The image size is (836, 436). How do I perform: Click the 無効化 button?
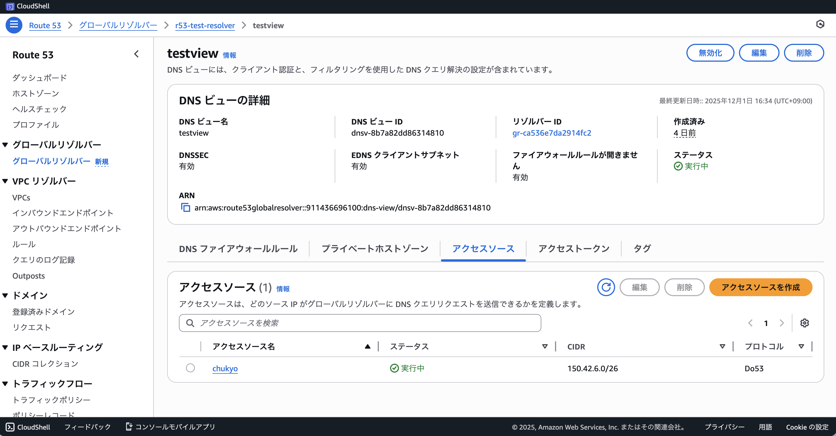(x=710, y=53)
